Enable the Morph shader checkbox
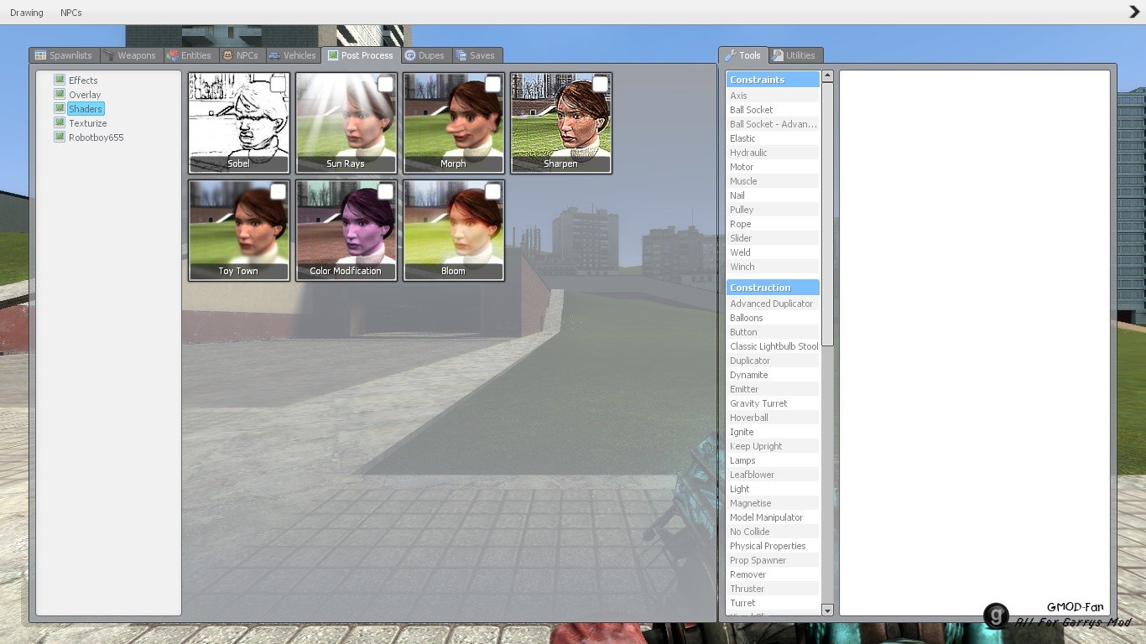This screenshot has height=644, width=1146. [x=493, y=85]
